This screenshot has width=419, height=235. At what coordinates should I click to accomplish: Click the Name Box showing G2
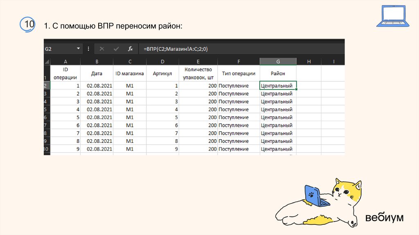pyautogui.click(x=59, y=49)
